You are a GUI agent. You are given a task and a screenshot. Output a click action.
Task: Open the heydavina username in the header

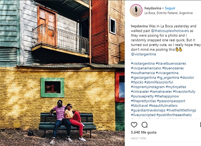[x=153, y=8]
